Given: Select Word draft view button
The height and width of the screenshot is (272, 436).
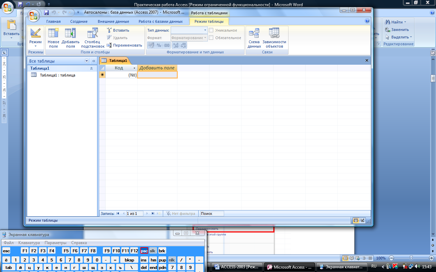Looking at the screenshot, I should point(371,258).
